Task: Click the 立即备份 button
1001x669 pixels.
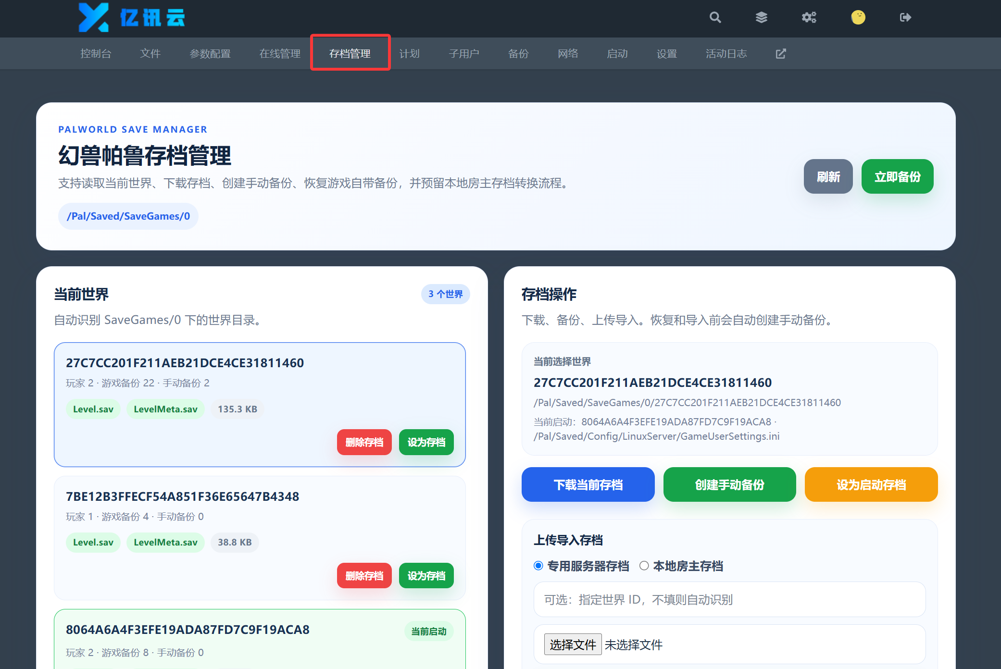Action: (x=897, y=176)
